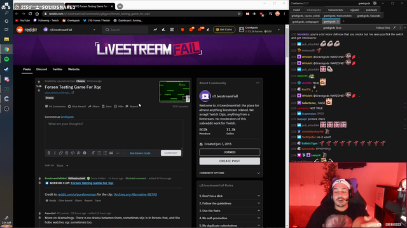Insert numbered list in comment editor
The height and width of the screenshot is (228, 407).
[x=105, y=153]
